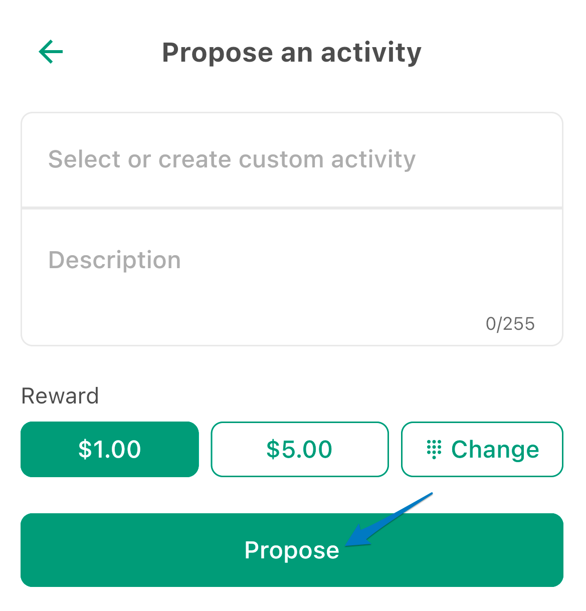Click the divider between activity and description
Viewport: 586px width, 611px height.
(x=292, y=208)
